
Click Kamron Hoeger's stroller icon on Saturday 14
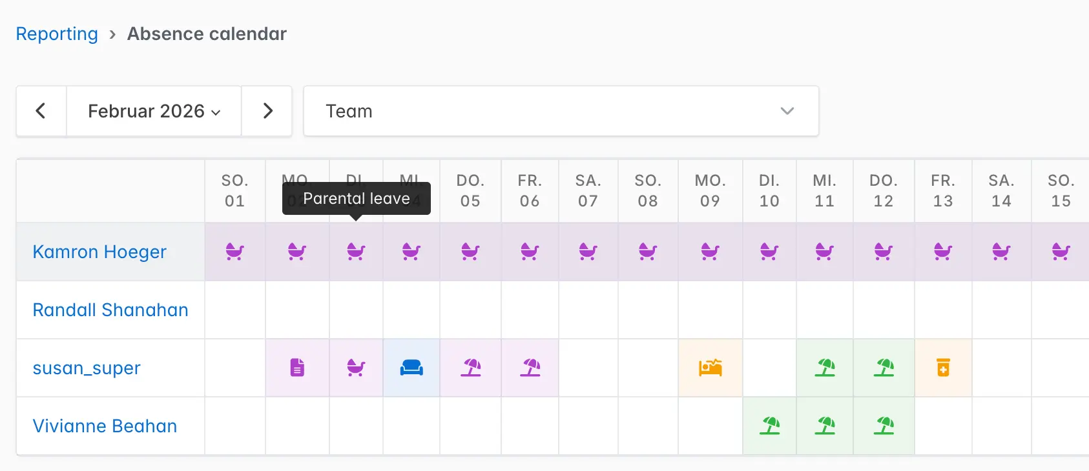tap(1001, 252)
